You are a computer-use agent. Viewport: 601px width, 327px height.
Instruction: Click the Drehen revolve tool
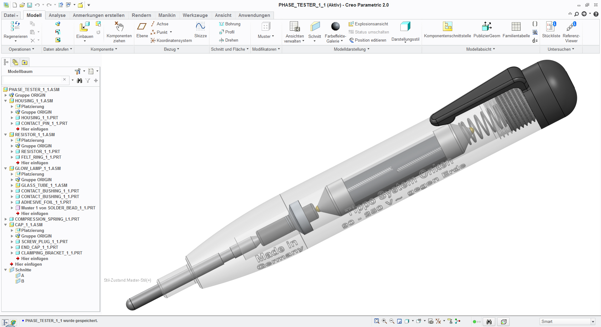point(229,40)
